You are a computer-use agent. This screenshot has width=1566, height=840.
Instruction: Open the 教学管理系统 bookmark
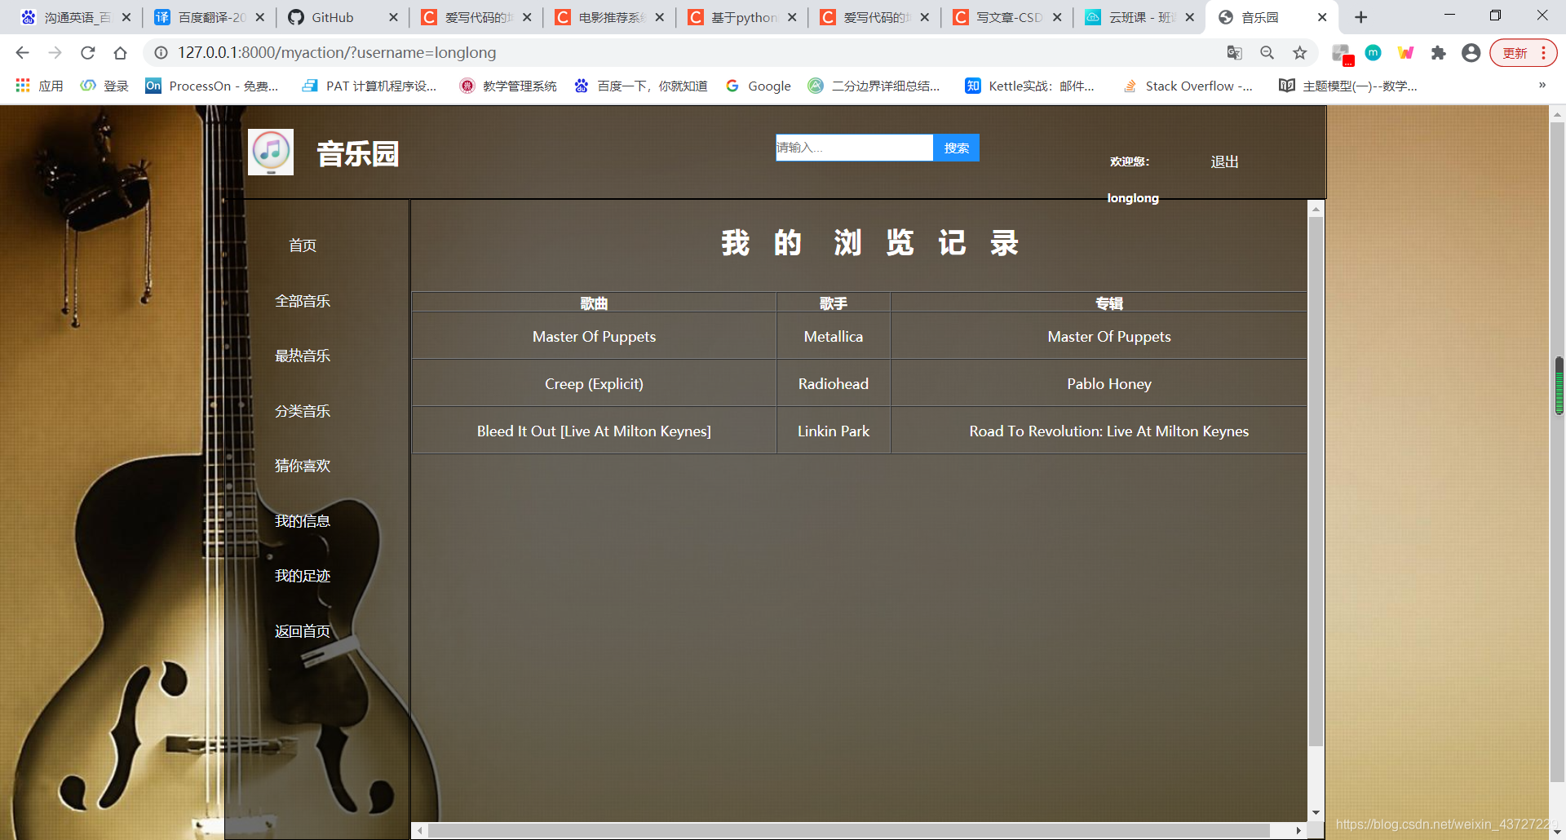pos(508,86)
